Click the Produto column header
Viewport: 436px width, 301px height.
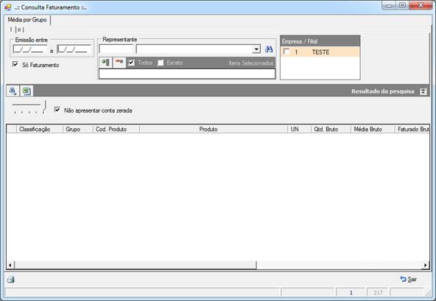click(x=214, y=130)
